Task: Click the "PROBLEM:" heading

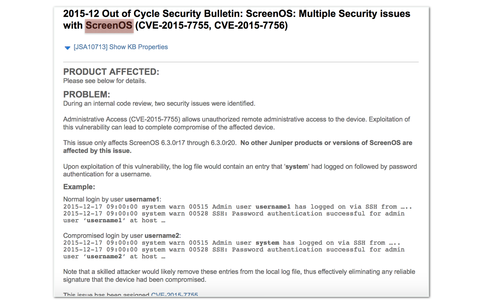Action: click(x=87, y=94)
